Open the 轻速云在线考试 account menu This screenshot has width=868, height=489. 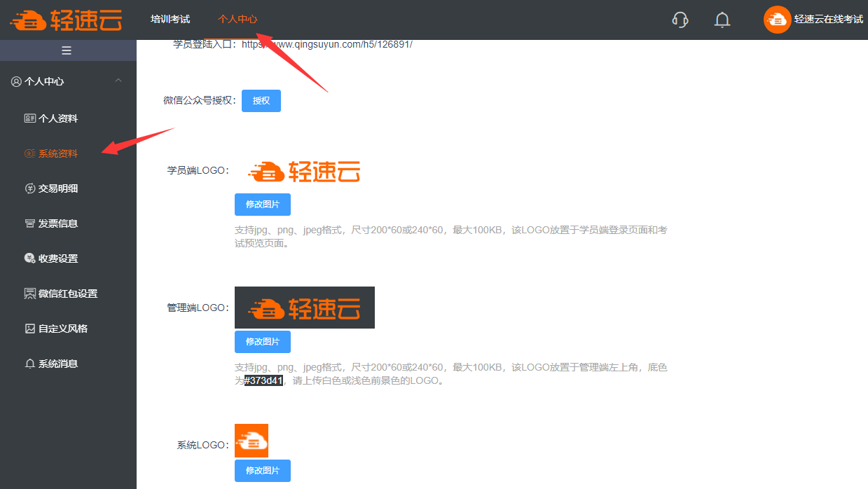click(813, 20)
